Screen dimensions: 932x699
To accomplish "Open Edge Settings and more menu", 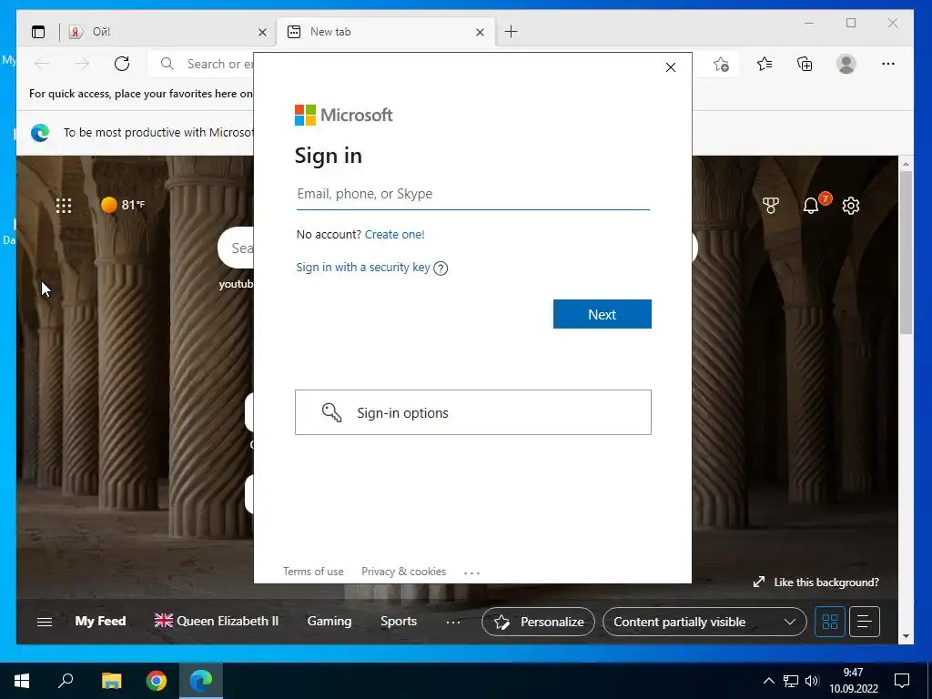I will [888, 64].
